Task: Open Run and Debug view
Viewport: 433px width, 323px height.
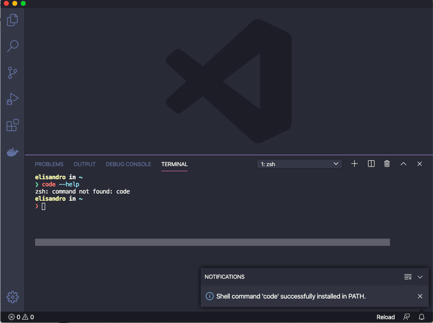Action: 12,99
